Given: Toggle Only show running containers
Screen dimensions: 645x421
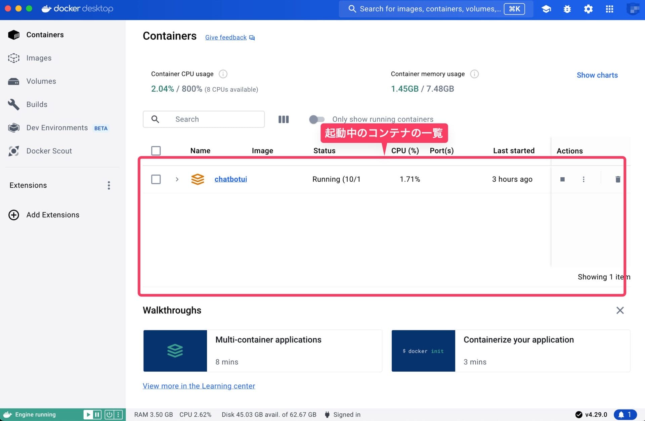Looking at the screenshot, I should click(x=316, y=119).
